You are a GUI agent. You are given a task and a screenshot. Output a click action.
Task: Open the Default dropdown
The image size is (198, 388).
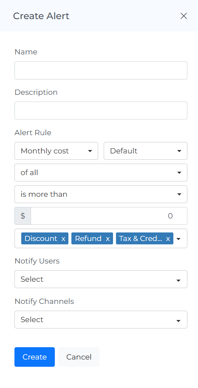coord(146,151)
